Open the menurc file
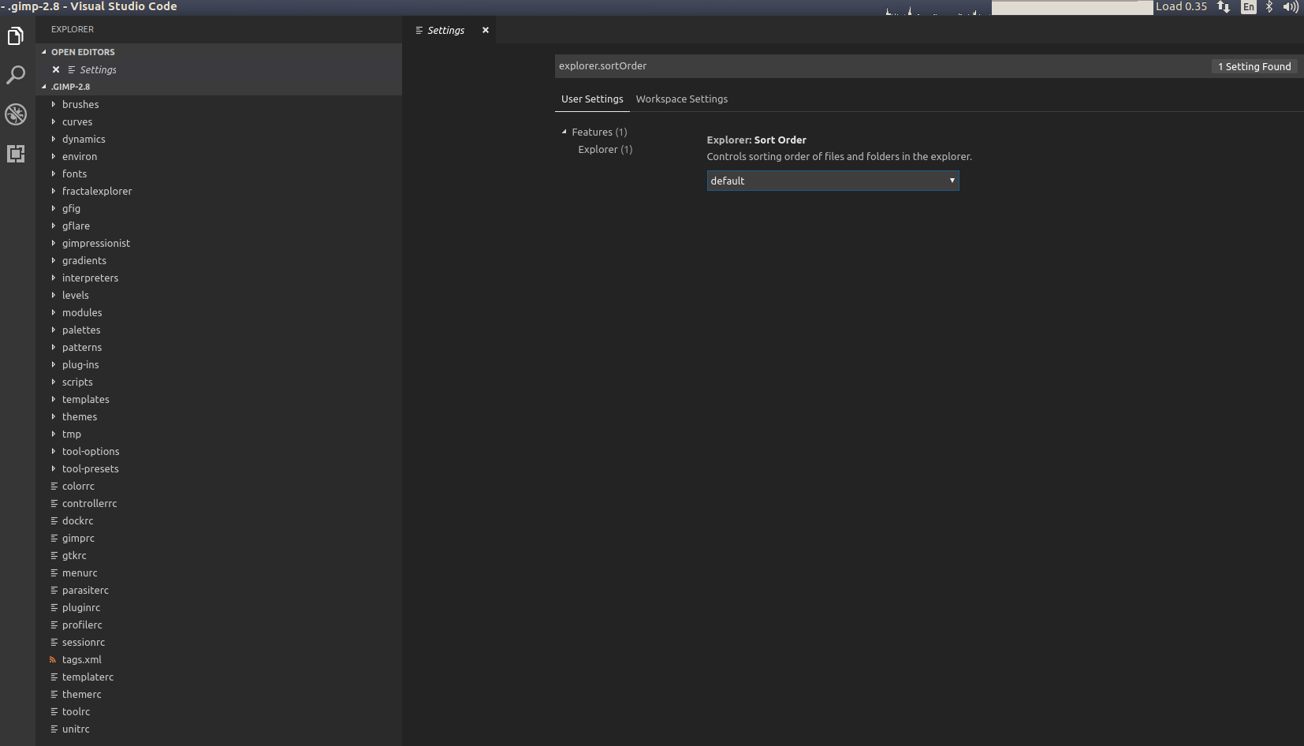This screenshot has width=1304, height=746. (x=219, y=573)
